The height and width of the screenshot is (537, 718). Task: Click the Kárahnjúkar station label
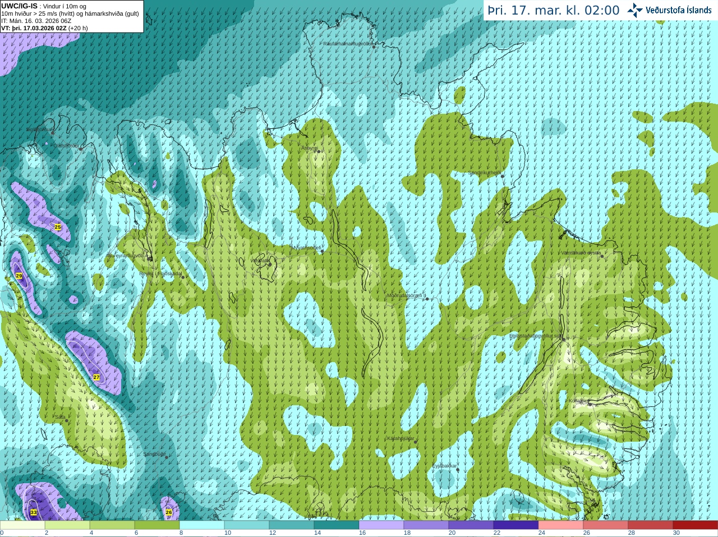click(x=401, y=438)
